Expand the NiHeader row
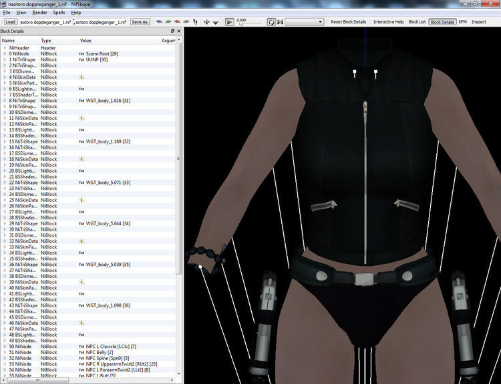The height and width of the screenshot is (384, 501). tap(5, 48)
